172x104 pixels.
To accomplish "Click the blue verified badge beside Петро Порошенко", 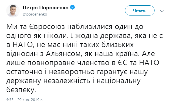I will point(72,7).
